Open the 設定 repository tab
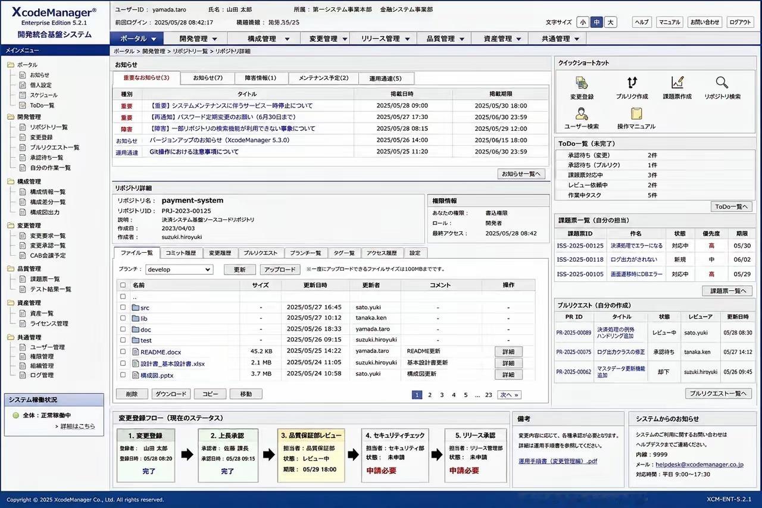Viewport: 762px width, 508px height. 416,253
